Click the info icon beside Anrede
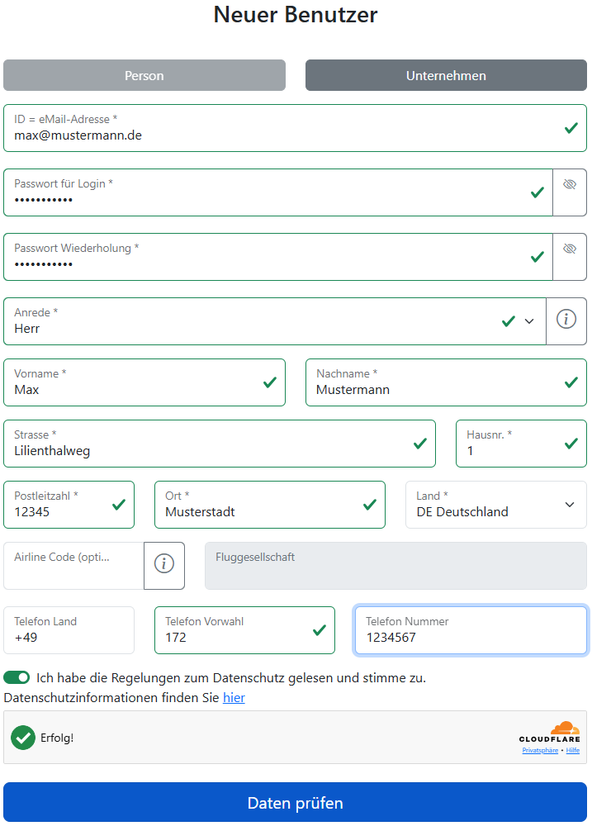This screenshot has width=592, height=826. [566, 320]
